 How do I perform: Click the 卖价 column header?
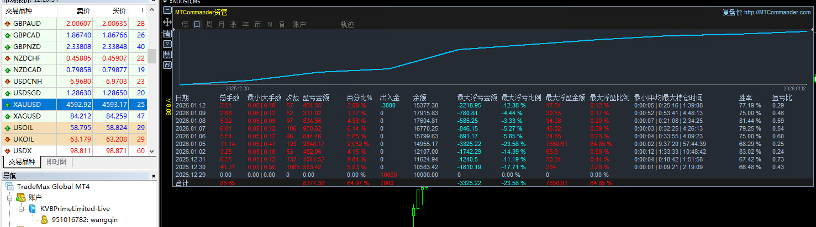(x=75, y=11)
